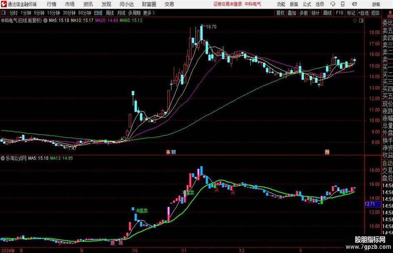The image size is (393, 253).
Task: Open 多周期 multi-period view
Action: coord(134,13)
